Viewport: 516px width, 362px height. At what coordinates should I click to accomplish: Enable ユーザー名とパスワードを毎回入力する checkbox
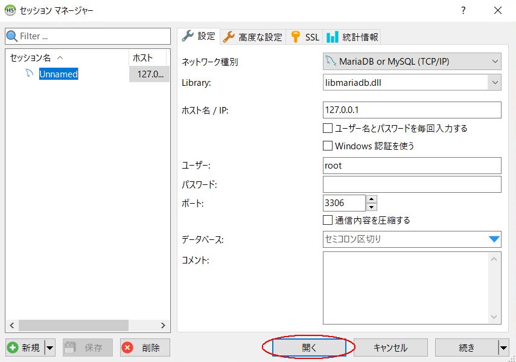tap(328, 128)
